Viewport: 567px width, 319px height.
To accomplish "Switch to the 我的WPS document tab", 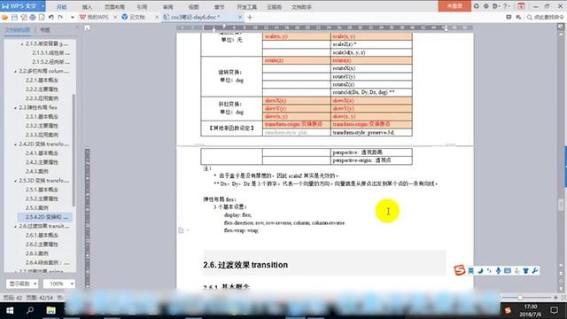I will (x=97, y=17).
